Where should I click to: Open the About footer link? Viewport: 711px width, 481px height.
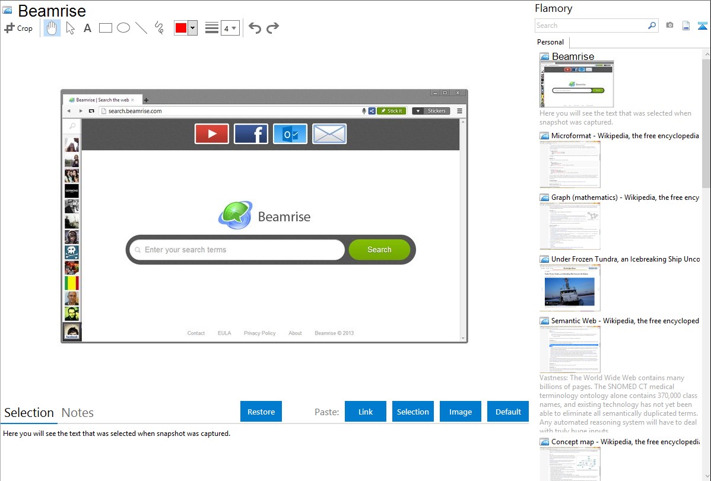[x=295, y=333]
